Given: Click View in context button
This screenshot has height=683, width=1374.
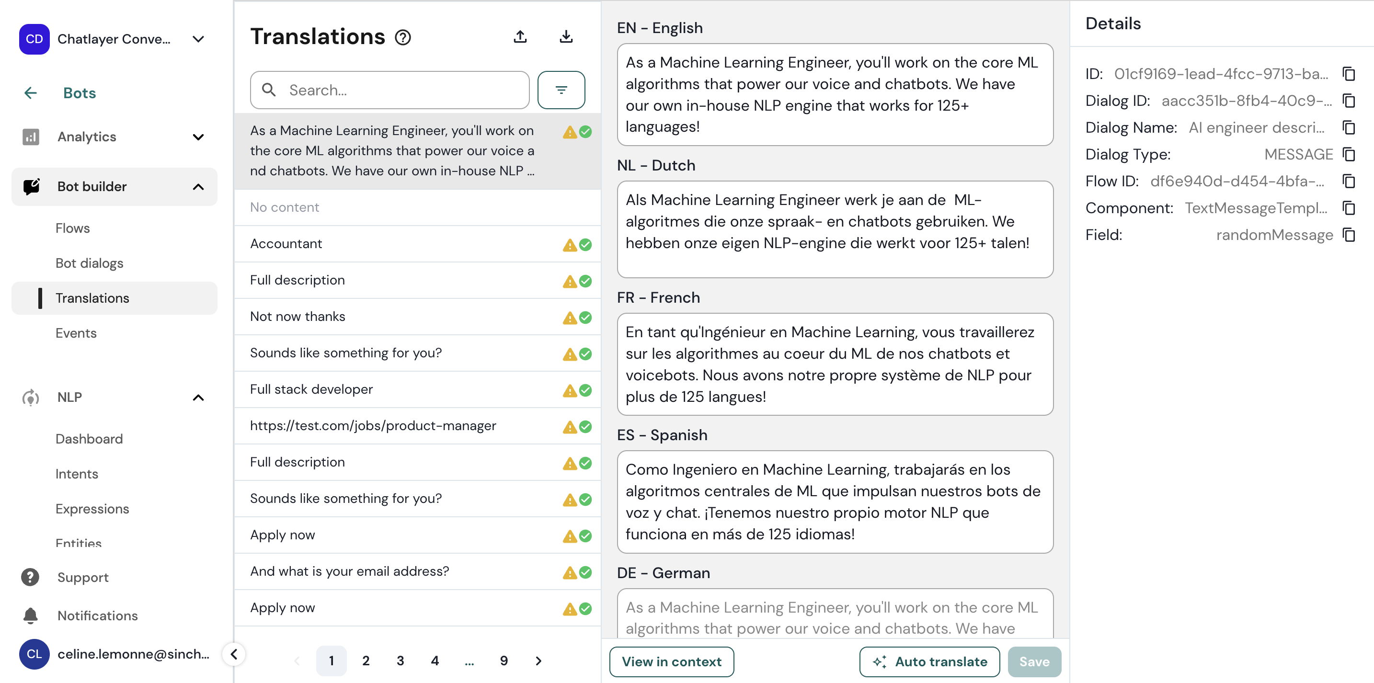Looking at the screenshot, I should [671, 661].
